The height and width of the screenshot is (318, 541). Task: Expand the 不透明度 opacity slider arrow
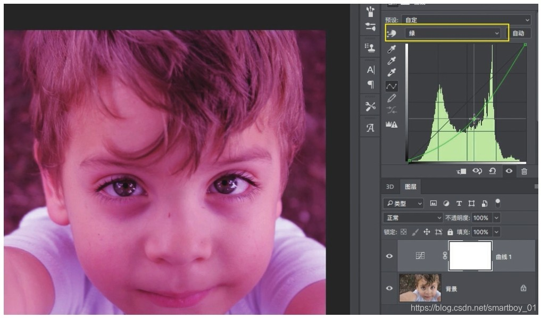[496, 217]
